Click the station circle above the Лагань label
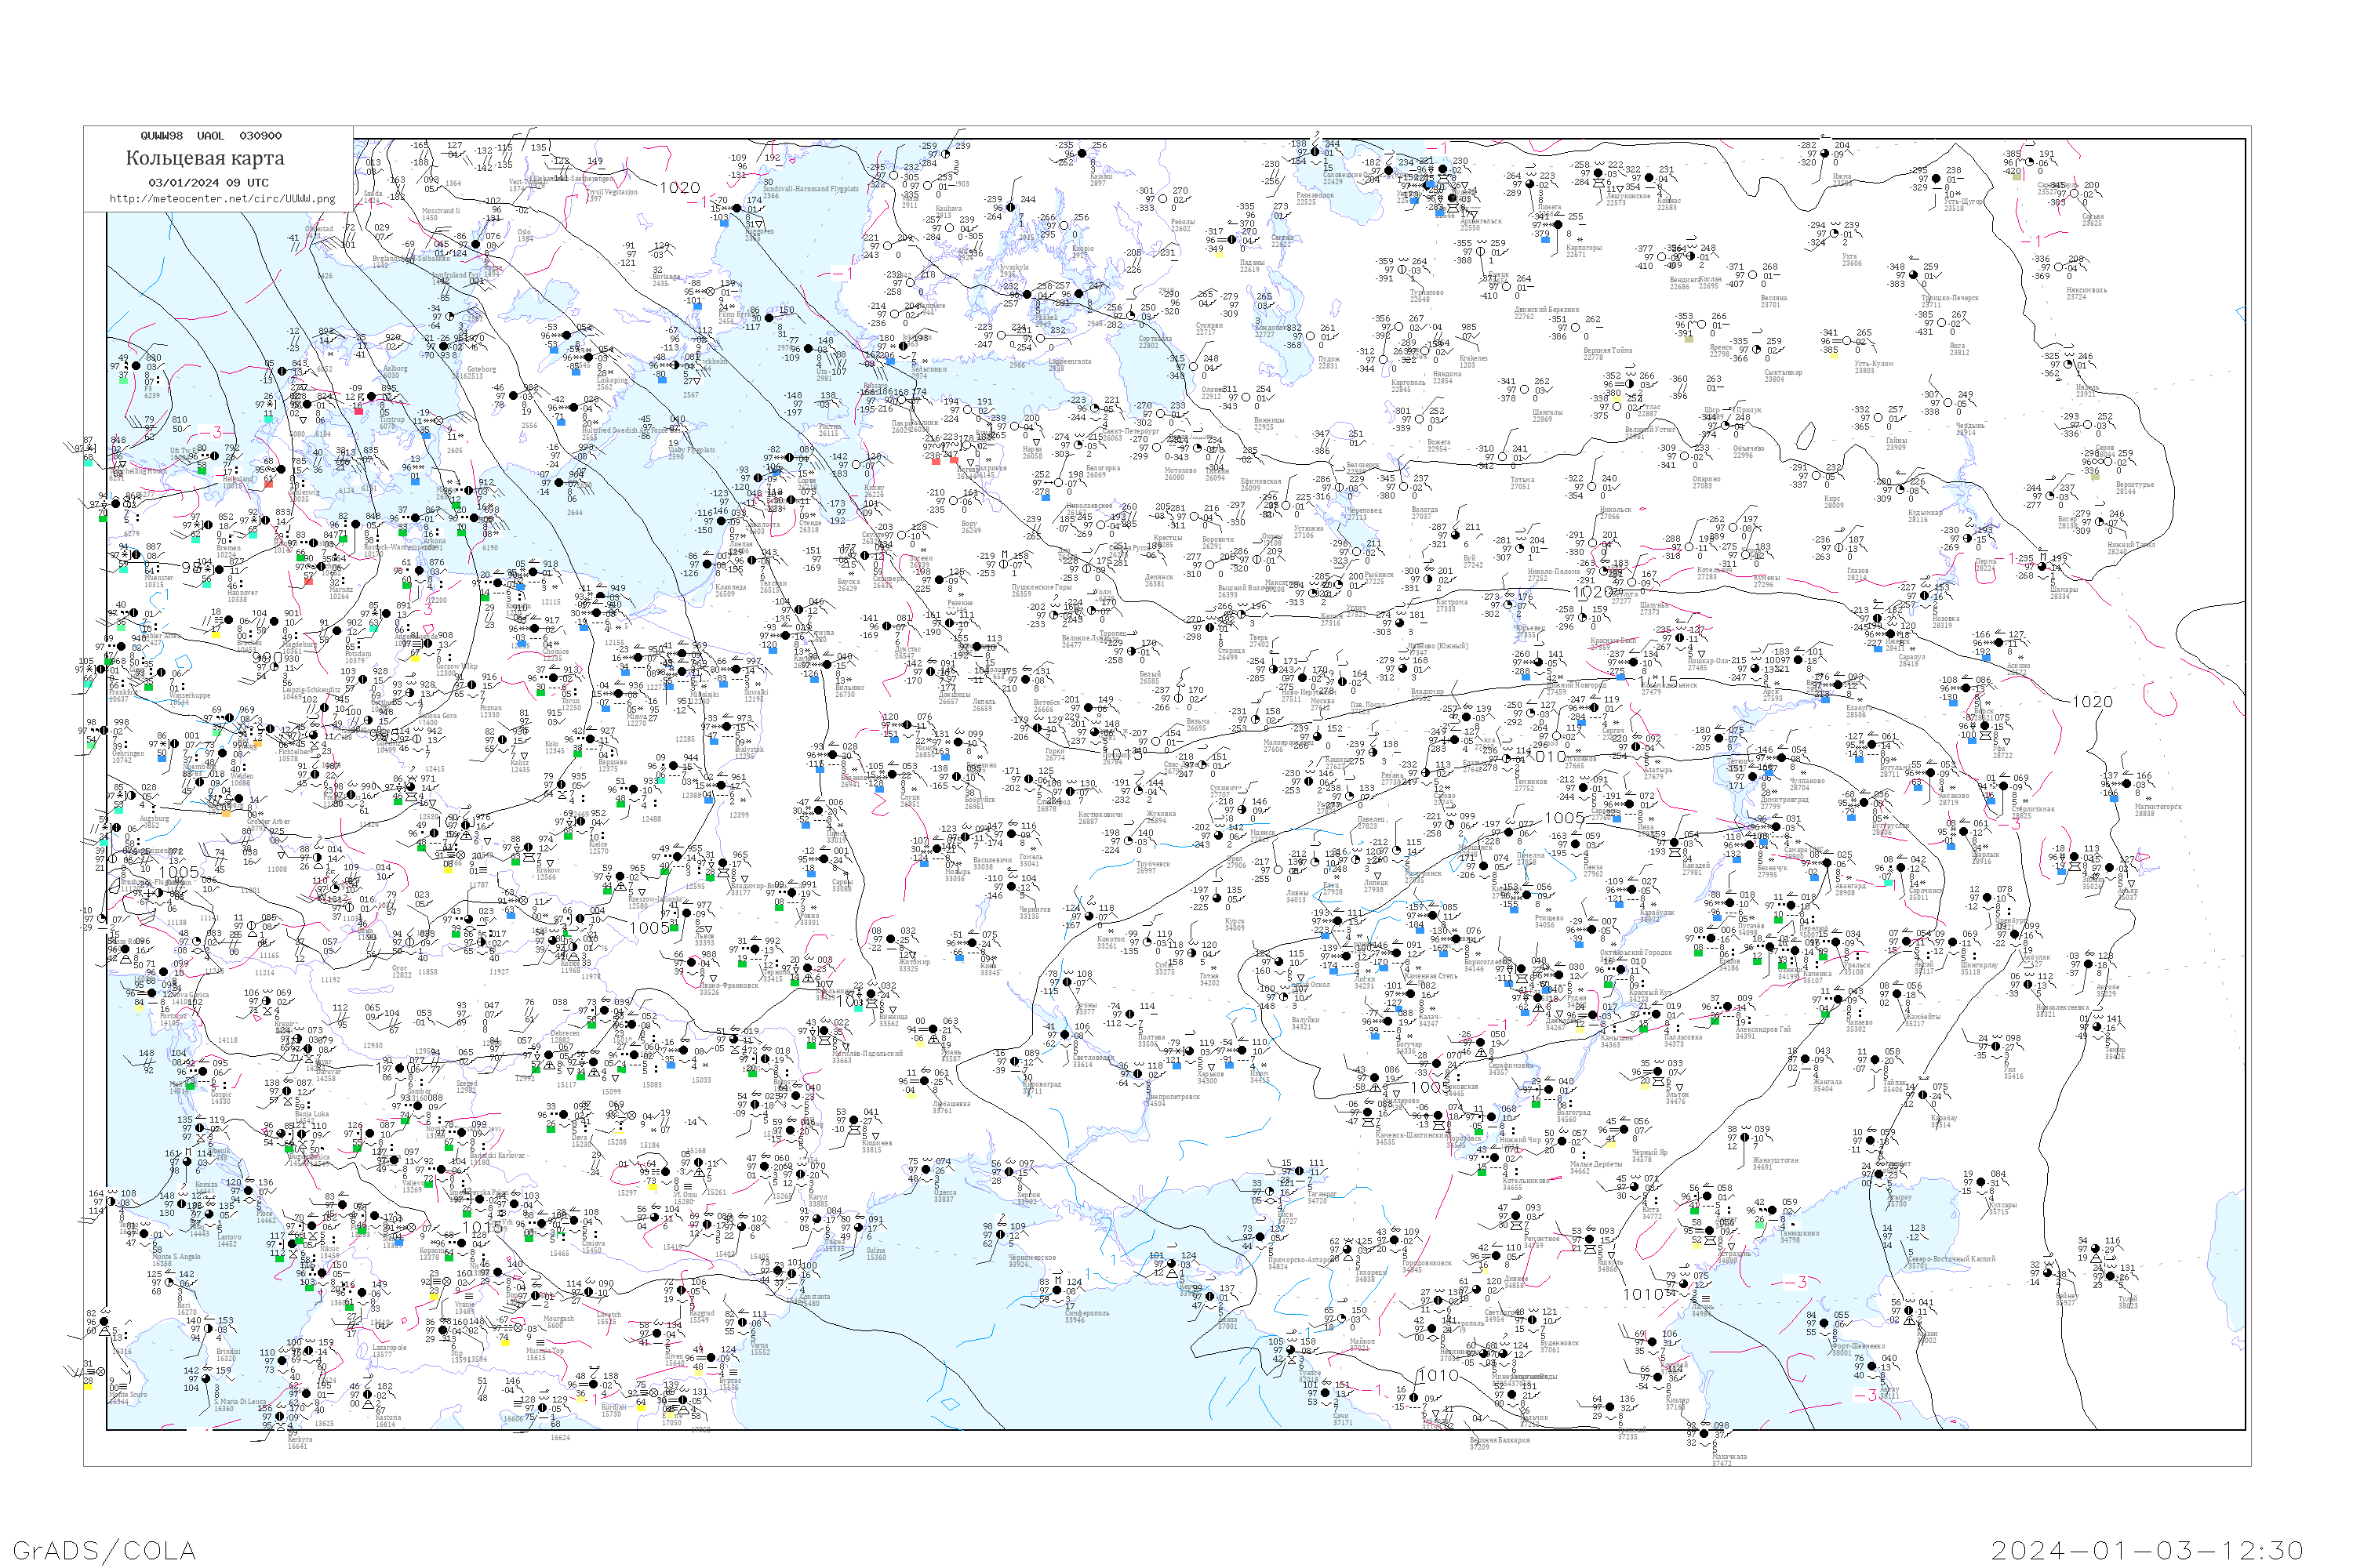The image size is (2353, 1568). [1684, 1284]
